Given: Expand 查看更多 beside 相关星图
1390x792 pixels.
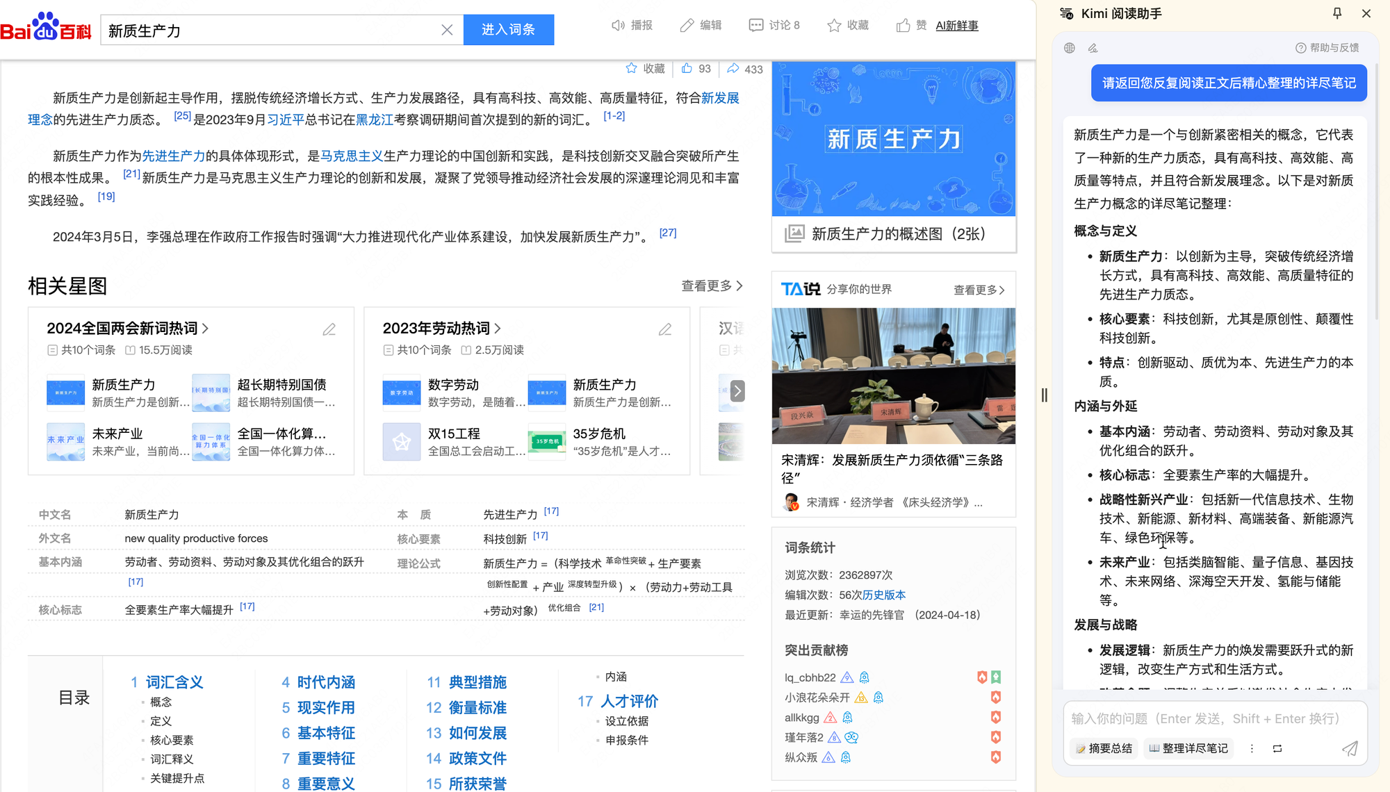Looking at the screenshot, I should click(x=712, y=286).
